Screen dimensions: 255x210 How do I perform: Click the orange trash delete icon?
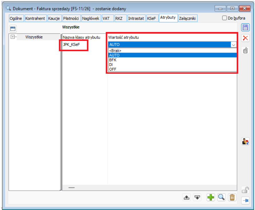coord(232,197)
